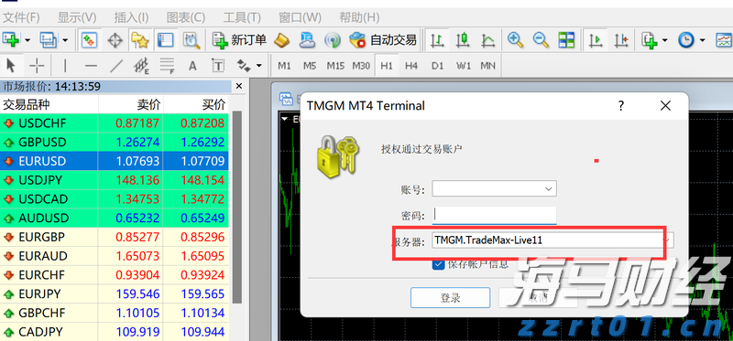Expand the arrows objects dropdown
Viewport: 733px width, 341px height.
pos(258,66)
